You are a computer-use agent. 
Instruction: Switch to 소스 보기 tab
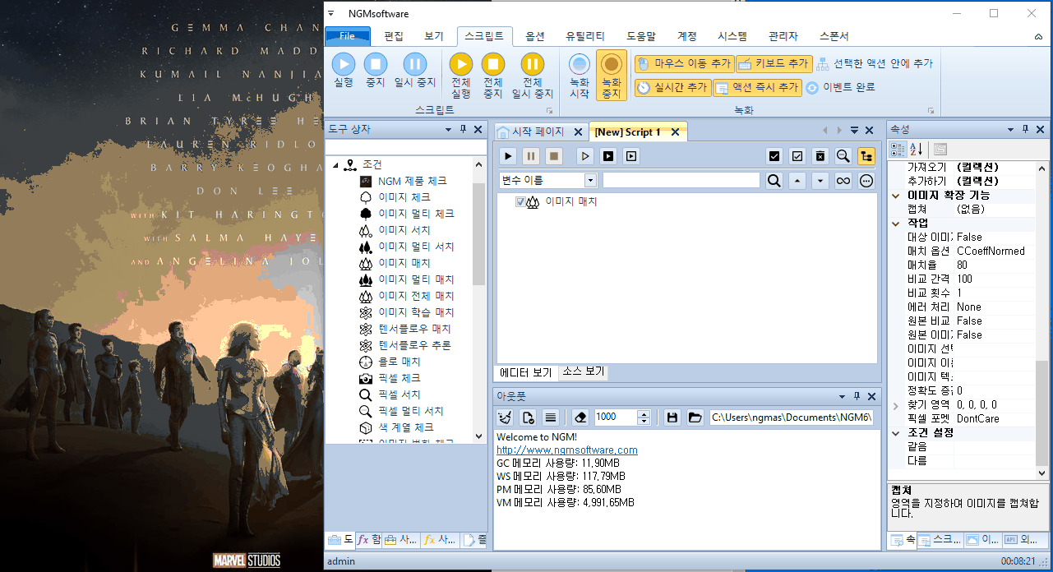tap(583, 372)
